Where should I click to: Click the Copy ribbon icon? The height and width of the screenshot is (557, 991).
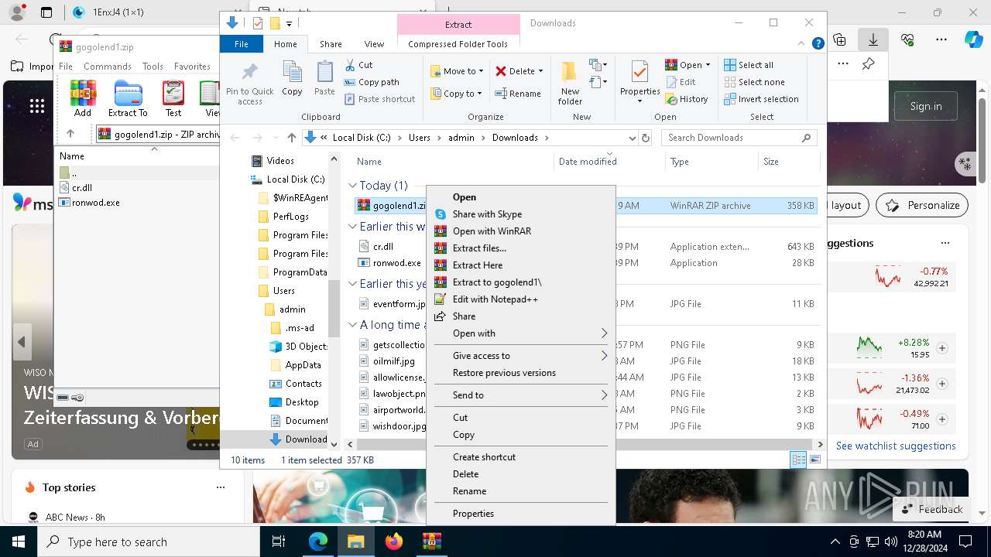click(292, 73)
